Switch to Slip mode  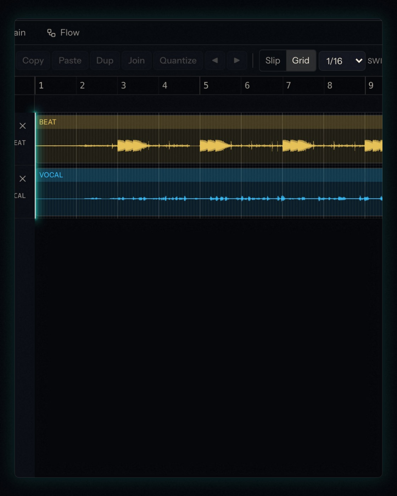coord(273,61)
